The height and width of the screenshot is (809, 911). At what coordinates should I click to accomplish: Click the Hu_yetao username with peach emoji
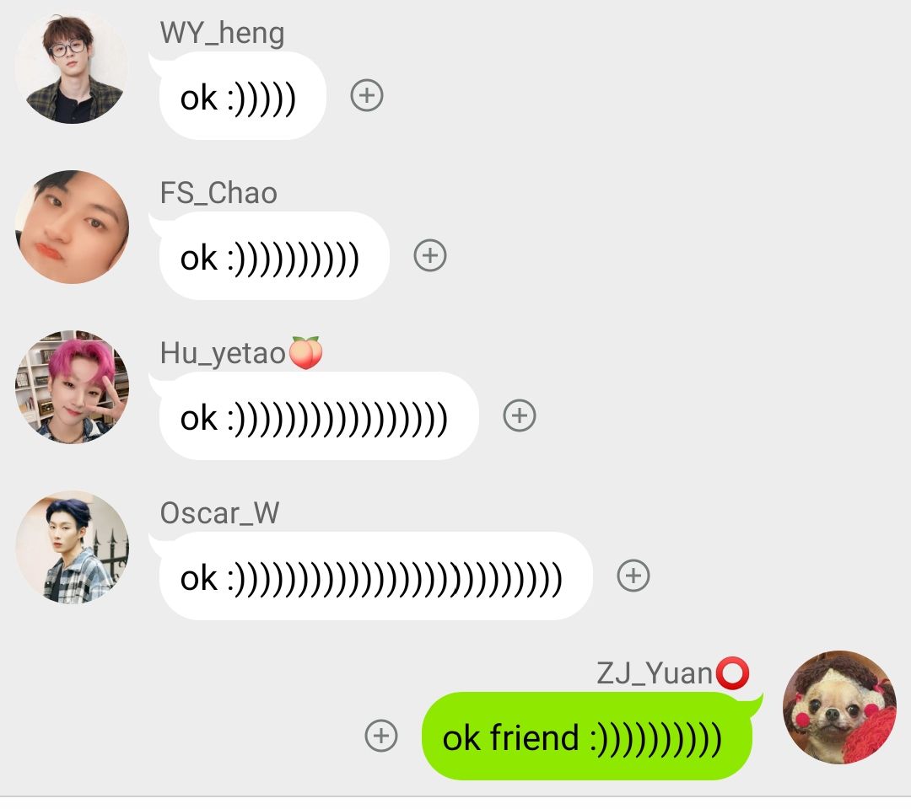tap(242, 353)
